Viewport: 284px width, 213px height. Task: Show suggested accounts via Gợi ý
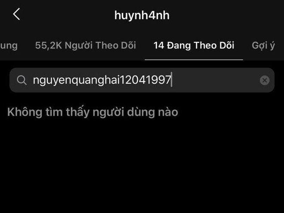pos(263,46)
